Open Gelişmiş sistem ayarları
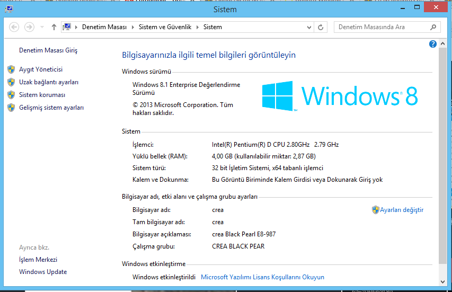The image size is (452, 292). [x=51, y=108]
